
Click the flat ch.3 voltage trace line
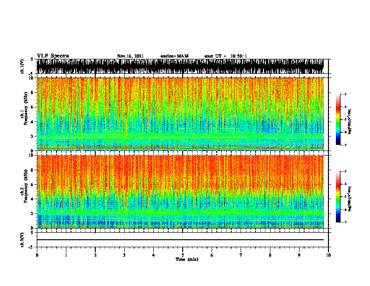(x=180, y=240)
